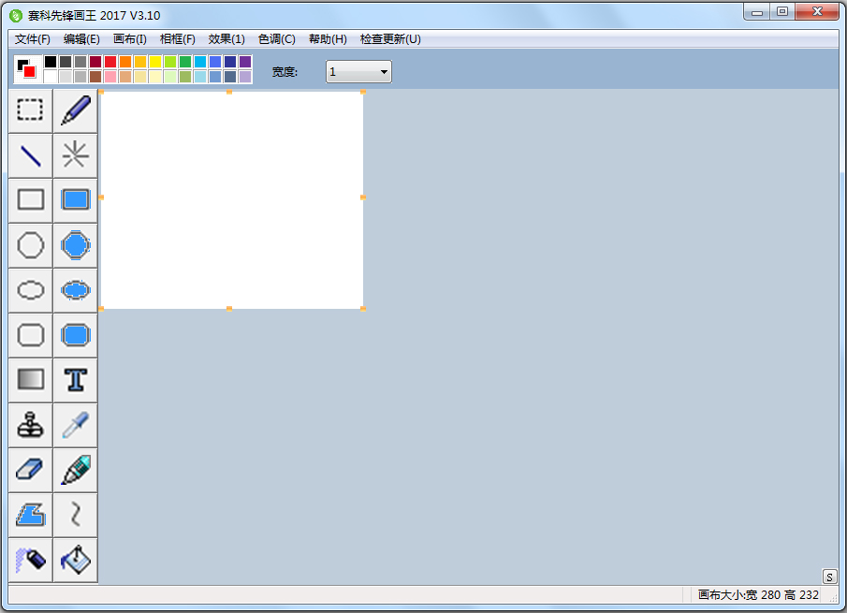Pick the black color swatch
847x613 pixels.
(x=51, y=62)
